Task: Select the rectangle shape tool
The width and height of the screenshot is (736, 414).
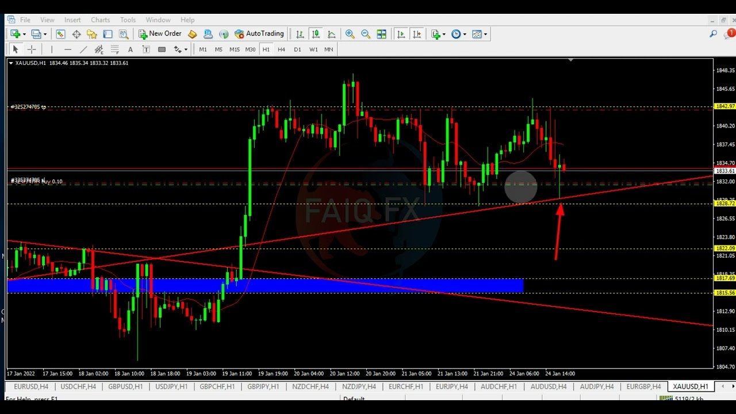Action: (x=162, y=49)
